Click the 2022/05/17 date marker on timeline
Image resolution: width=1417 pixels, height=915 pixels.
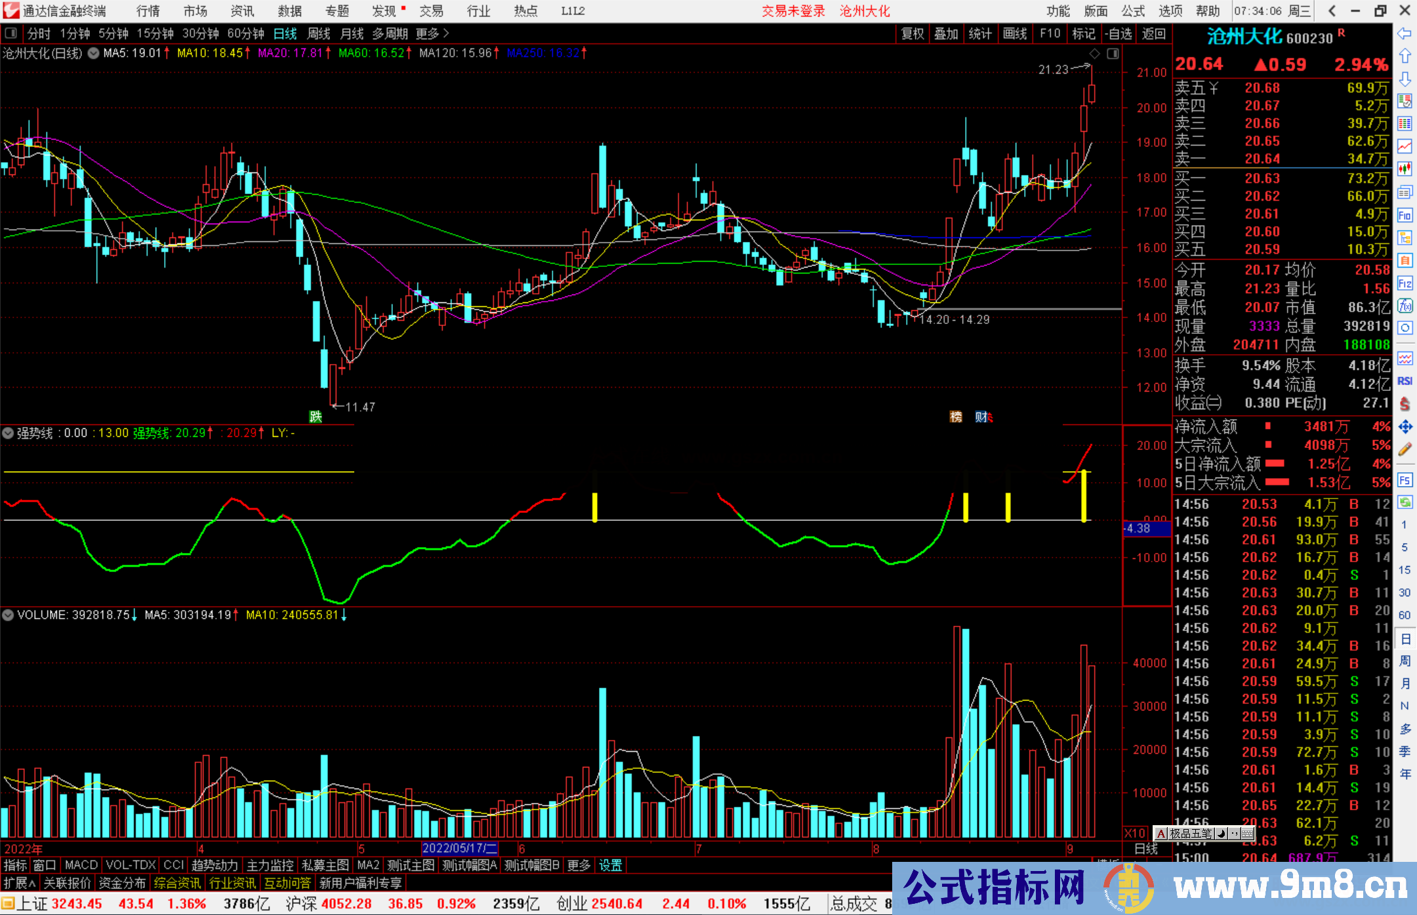[459, 848]
